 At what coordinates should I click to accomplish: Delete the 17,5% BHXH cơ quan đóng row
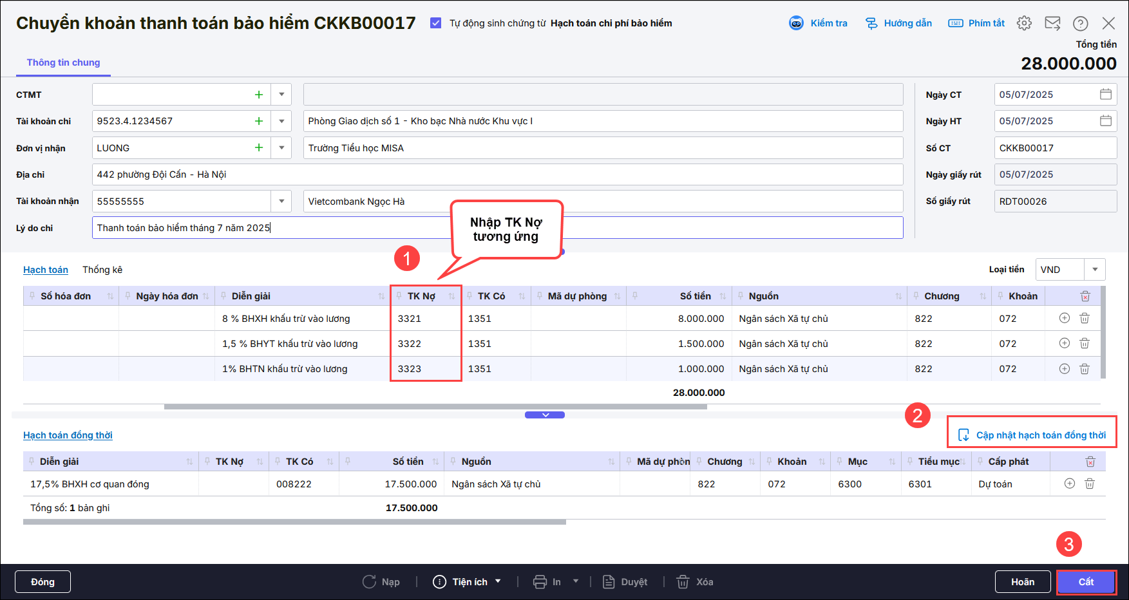point(1090,483)
